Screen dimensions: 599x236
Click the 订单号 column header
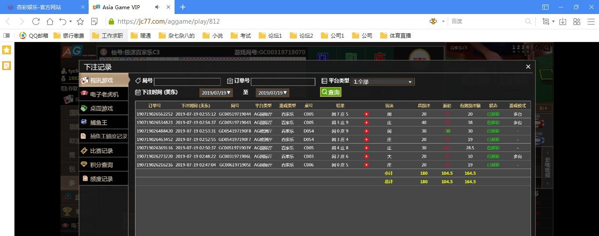[155, 106]
